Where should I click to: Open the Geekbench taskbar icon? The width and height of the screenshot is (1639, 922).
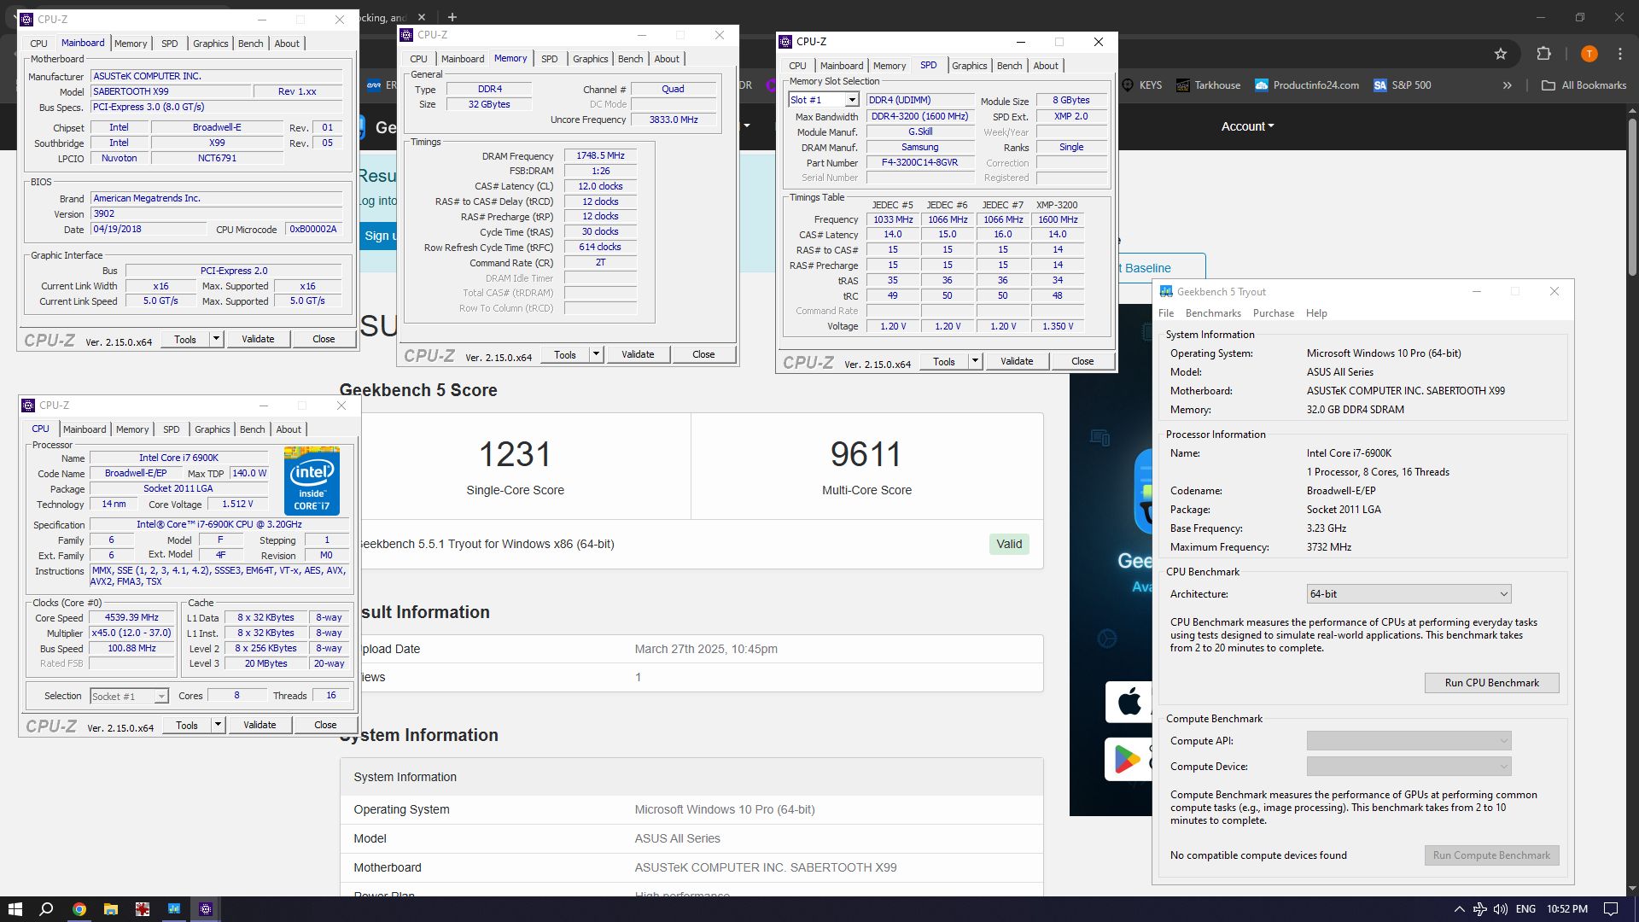tap(173, 909)
